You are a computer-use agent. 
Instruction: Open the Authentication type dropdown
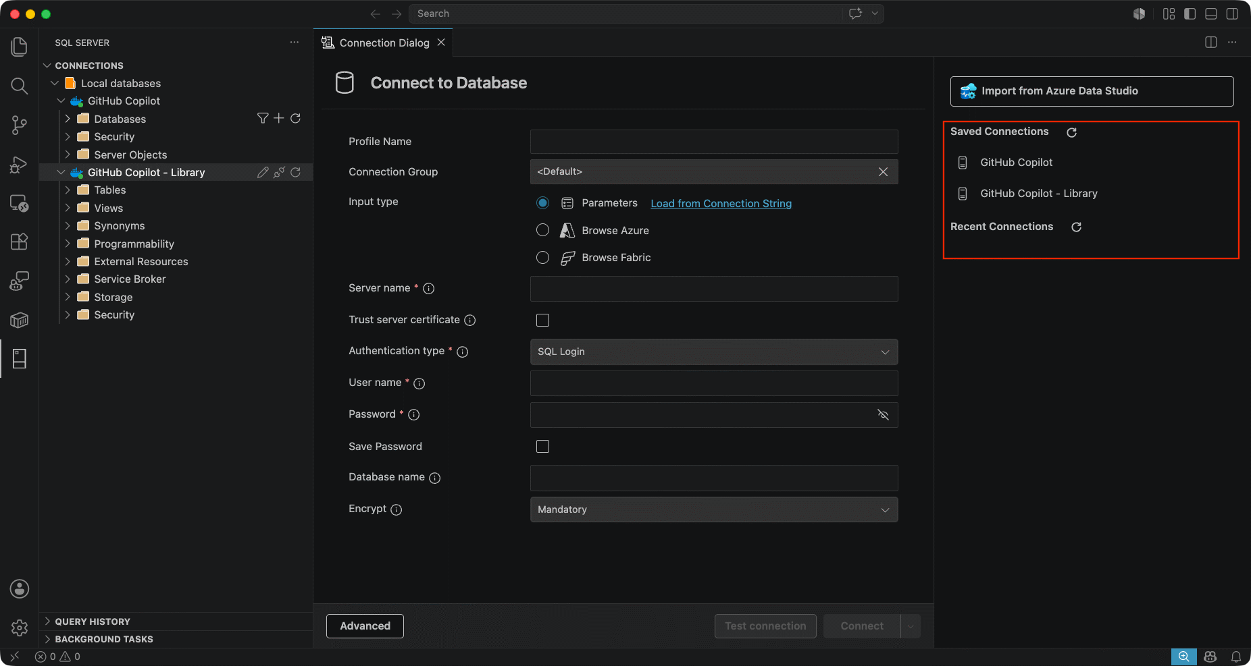[714, 352]
